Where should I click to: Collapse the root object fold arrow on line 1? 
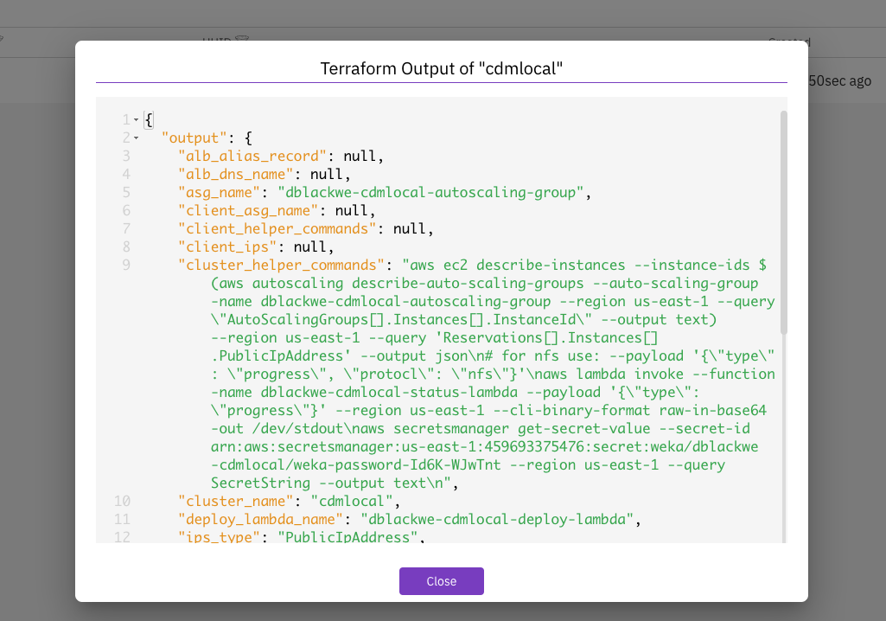click(137, 119)
